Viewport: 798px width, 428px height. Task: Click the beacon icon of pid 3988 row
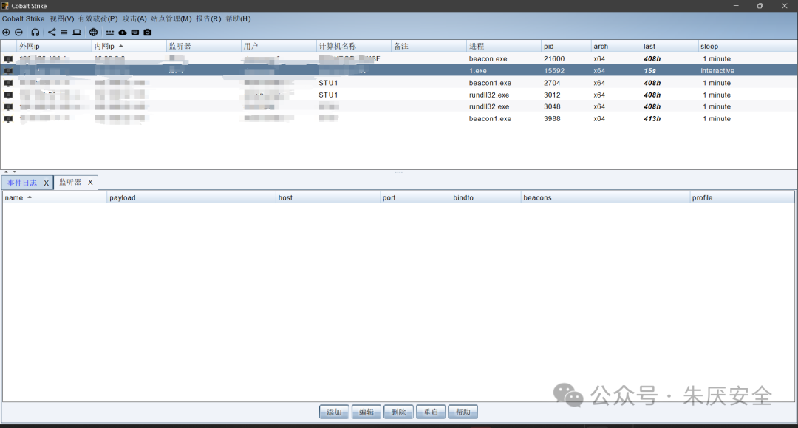tap(8, 119)
